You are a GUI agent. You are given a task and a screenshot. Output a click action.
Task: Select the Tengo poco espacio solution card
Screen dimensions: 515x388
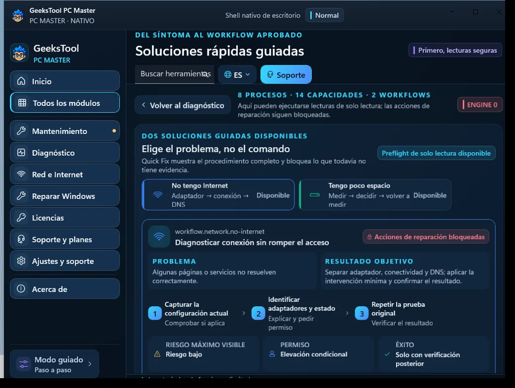(375, 195)
